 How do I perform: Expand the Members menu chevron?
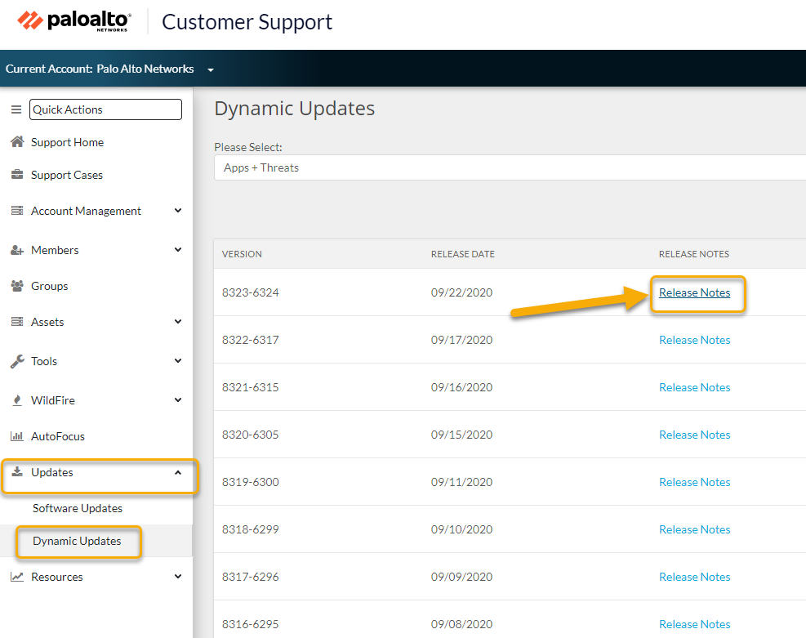click(178, 250)
